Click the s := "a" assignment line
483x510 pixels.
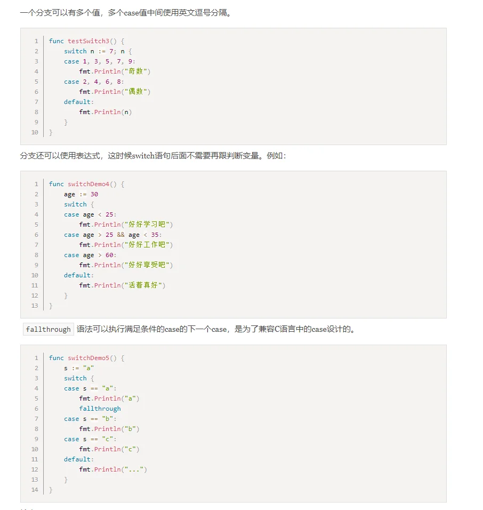pyautogui.click(x=79, y=368)
